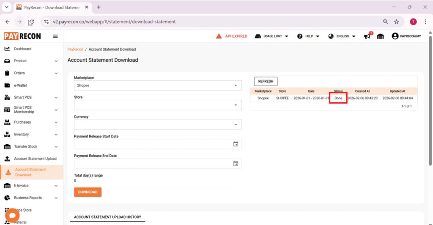
Task: Open the orange chat support bubble
Action: [12, 215]
